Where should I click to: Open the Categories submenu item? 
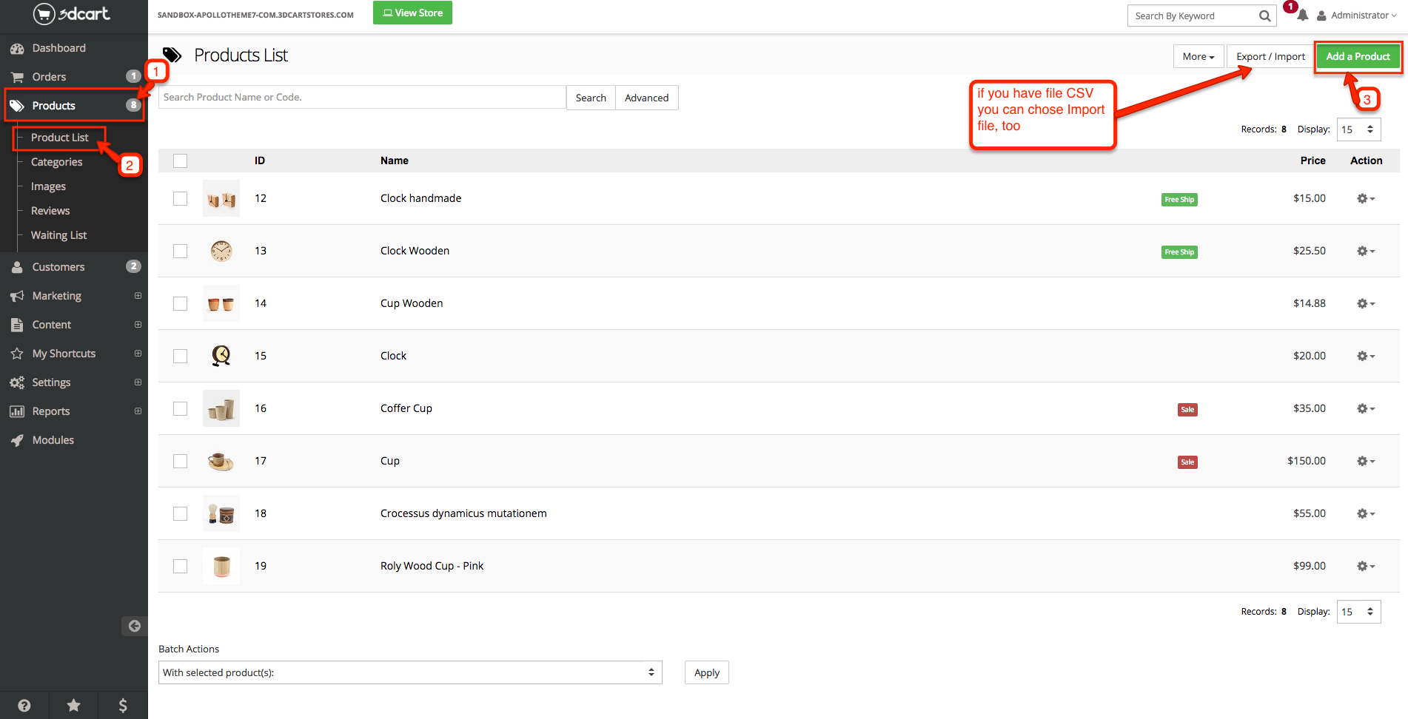(56, 162)
